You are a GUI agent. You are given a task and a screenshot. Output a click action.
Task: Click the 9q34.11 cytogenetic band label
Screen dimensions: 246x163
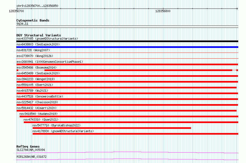(x=22, y=24)
